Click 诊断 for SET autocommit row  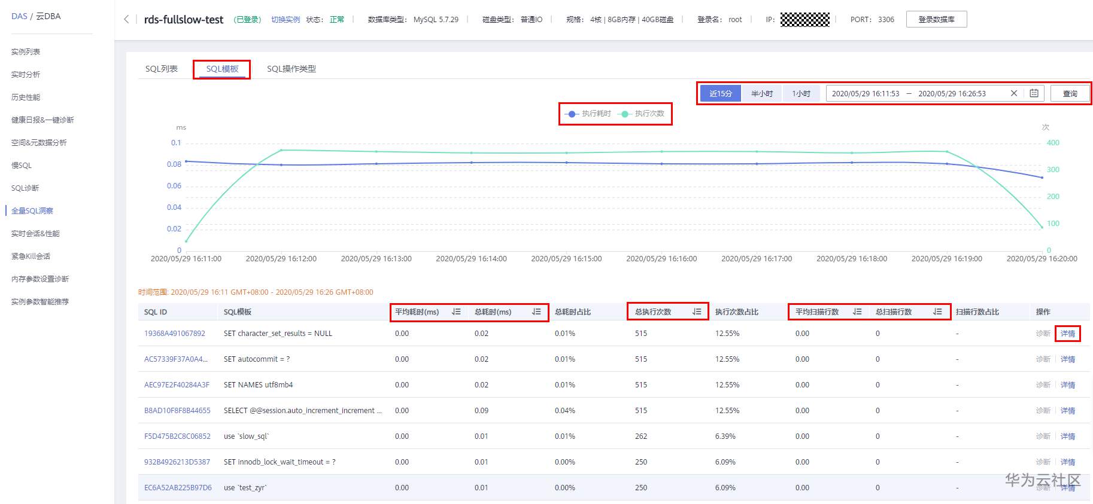pyautogui.click(x=1043, y=359)
